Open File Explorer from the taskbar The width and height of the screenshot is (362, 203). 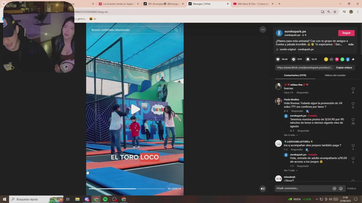77,199
